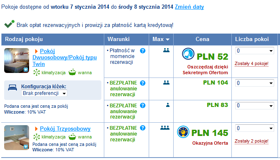This screenshot has width=280, height=160.
Task: Click the Zostały 4 pokoje! notice
Action: (251, 63)
